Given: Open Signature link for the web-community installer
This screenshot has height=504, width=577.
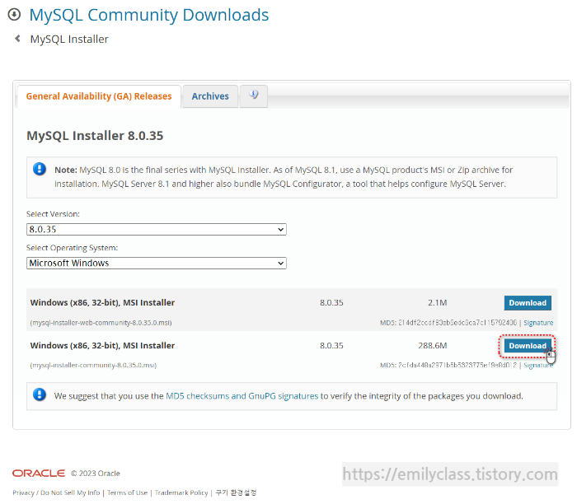Looking at the screenshot, I should click(538, 323).
